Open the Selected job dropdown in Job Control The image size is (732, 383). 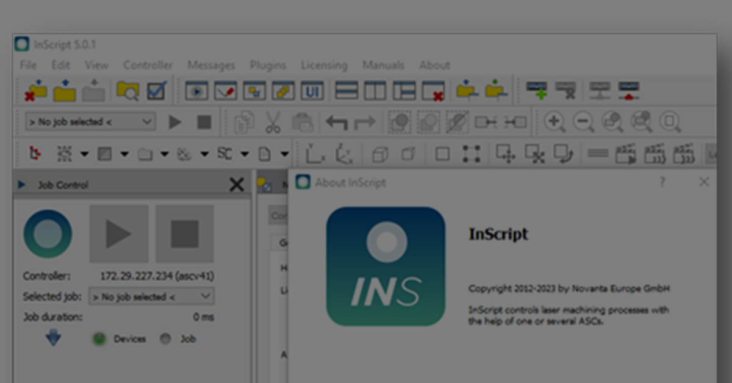pos(151,297)
